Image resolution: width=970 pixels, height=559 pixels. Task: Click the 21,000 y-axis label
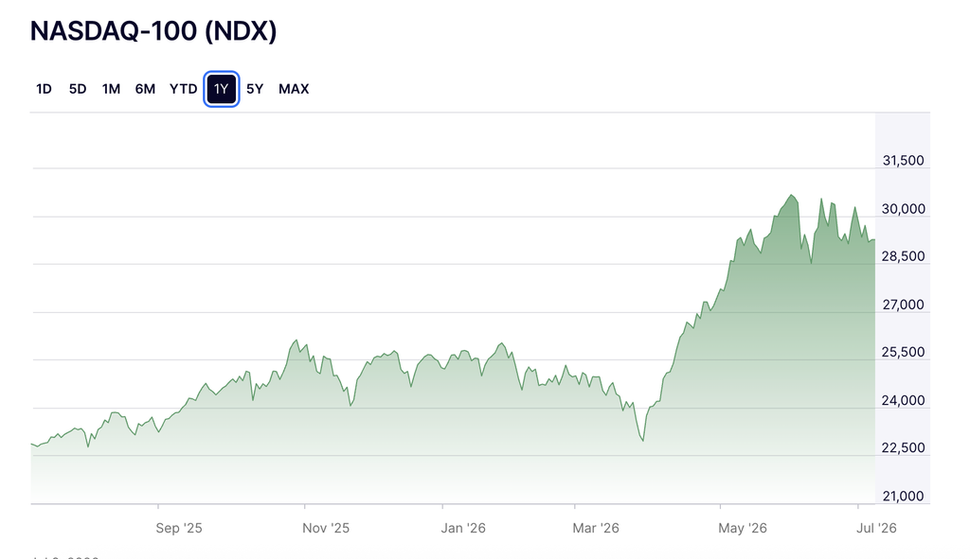point(903,496)
